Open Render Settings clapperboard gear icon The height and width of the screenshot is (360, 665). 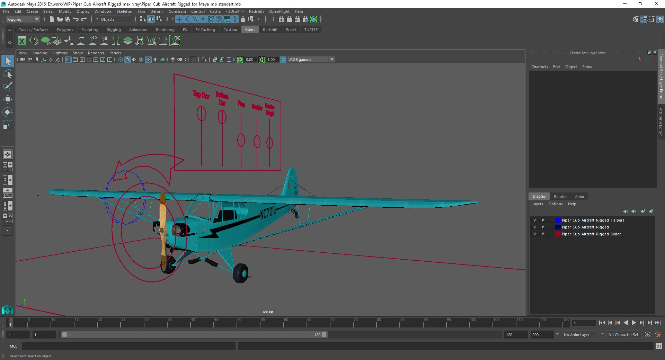(305, 19)
